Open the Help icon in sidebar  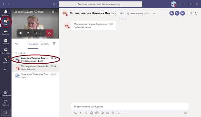click(x=6, y=103)
